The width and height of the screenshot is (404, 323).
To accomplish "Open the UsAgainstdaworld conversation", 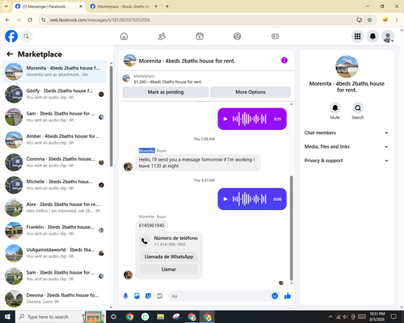I will click(54, 253).
